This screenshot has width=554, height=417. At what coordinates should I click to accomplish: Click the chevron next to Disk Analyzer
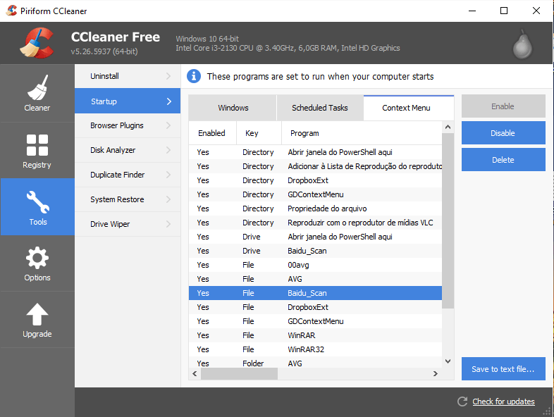(168, 150)
